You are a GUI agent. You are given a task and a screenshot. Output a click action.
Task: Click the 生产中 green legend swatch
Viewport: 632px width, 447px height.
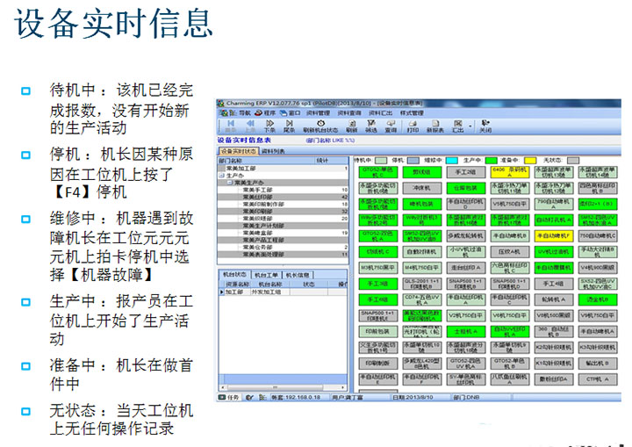pyautogui.click(x=491, y=161)
